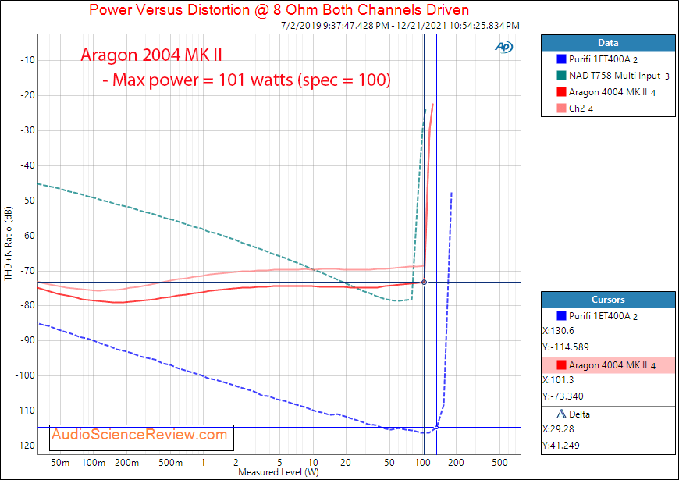Select NAD T758 Multi Input legend entry
Viewport: 679px width, 480px height.
[619, 76]
